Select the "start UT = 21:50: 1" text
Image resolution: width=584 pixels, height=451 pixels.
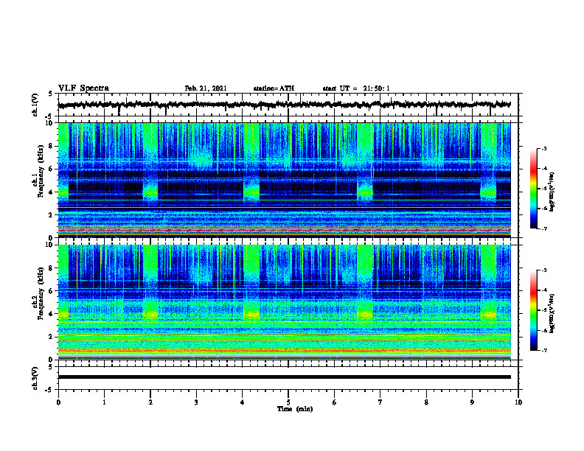tap(356, 88)
